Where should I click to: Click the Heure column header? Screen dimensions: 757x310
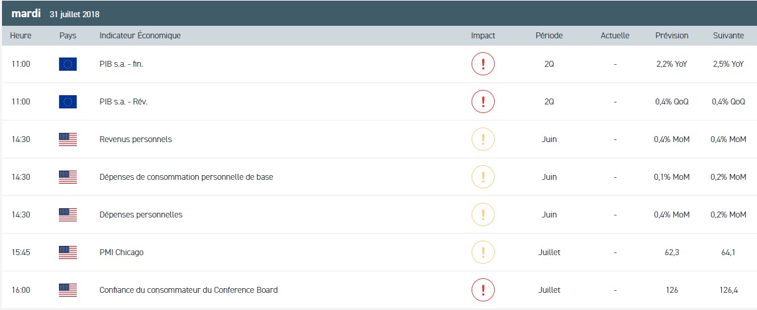[x=21, y=36]
